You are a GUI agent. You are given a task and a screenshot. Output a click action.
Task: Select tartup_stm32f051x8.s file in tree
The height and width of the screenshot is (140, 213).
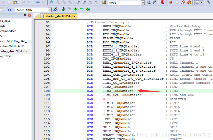(14, 51)
